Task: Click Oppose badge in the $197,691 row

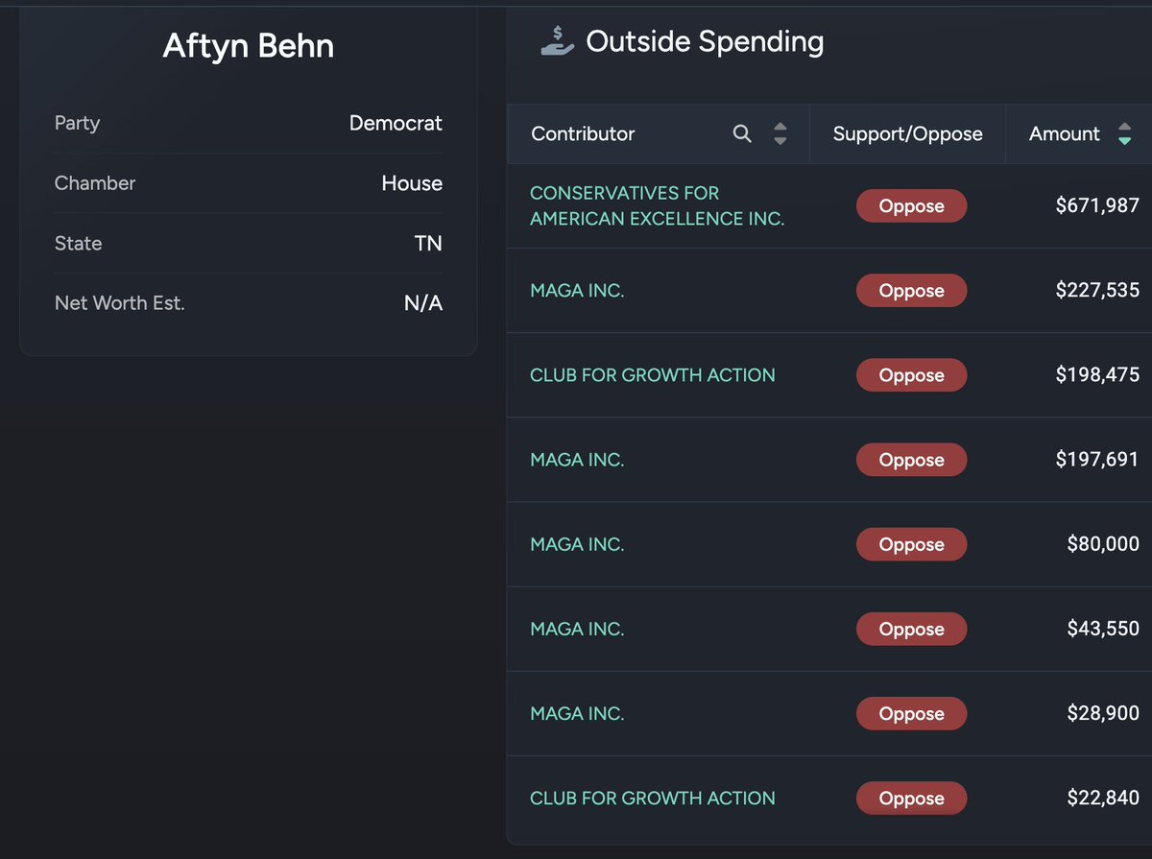Action: (911, 460)
